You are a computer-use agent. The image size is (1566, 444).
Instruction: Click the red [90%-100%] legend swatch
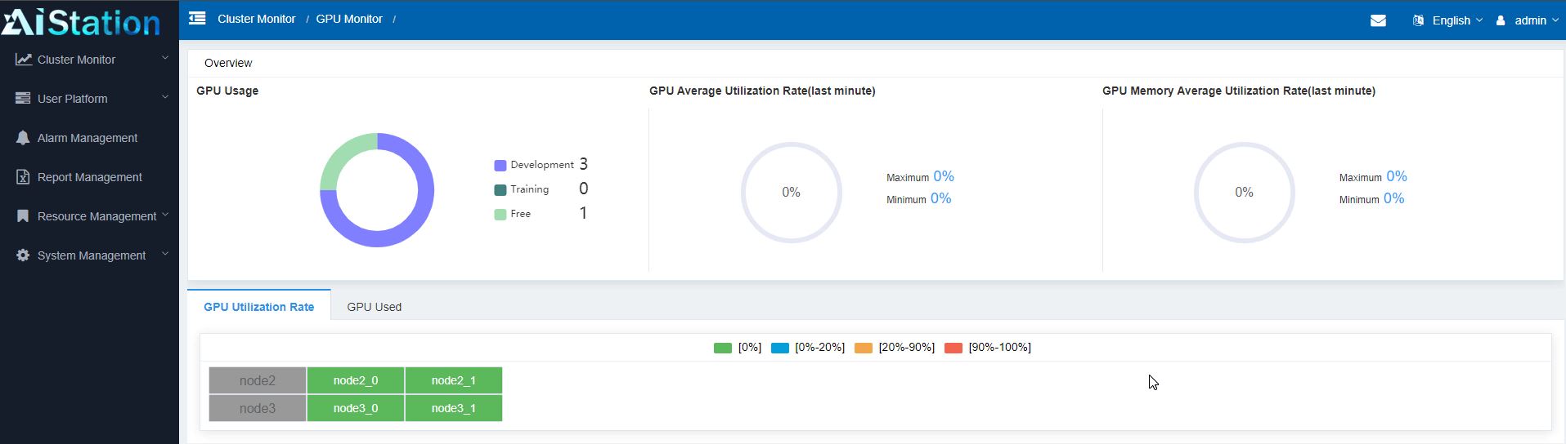click(954, 348)
